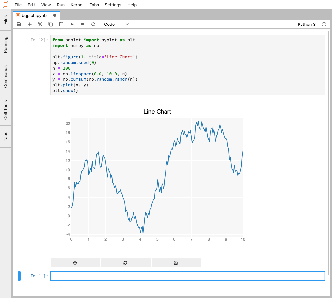
Task: Open the Settings menu
Action: point(113,5)
